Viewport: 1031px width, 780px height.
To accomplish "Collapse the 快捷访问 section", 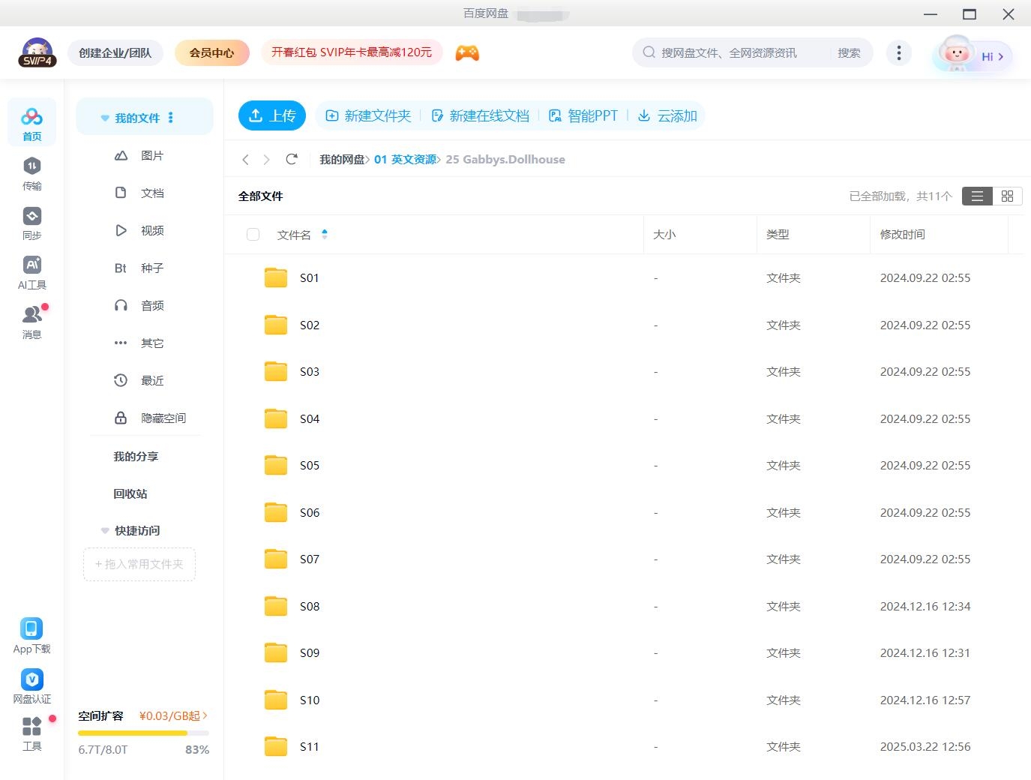I will coord(105,531).
